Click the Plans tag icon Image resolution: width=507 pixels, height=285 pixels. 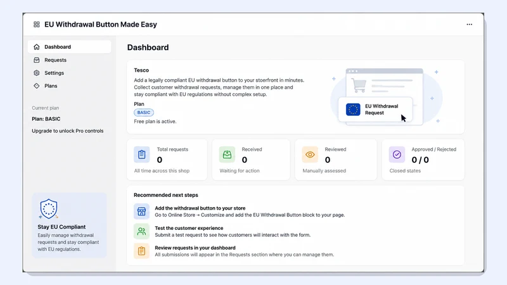[x=37, y=86]
